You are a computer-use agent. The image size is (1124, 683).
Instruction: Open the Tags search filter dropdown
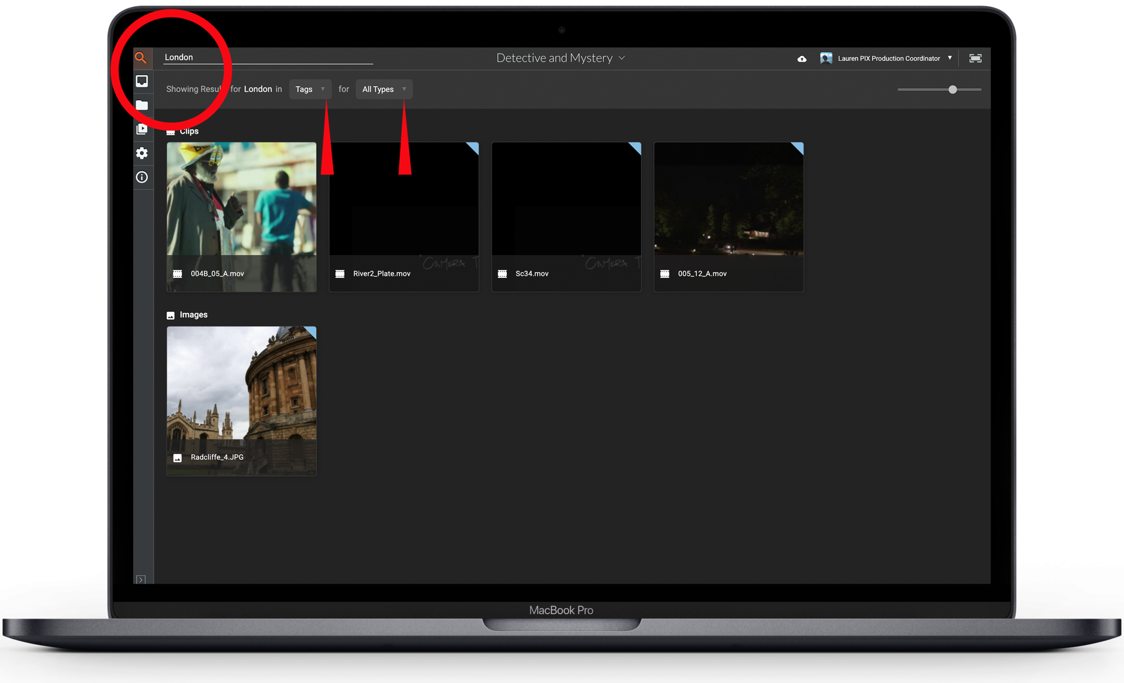click(x=310, y=89)
